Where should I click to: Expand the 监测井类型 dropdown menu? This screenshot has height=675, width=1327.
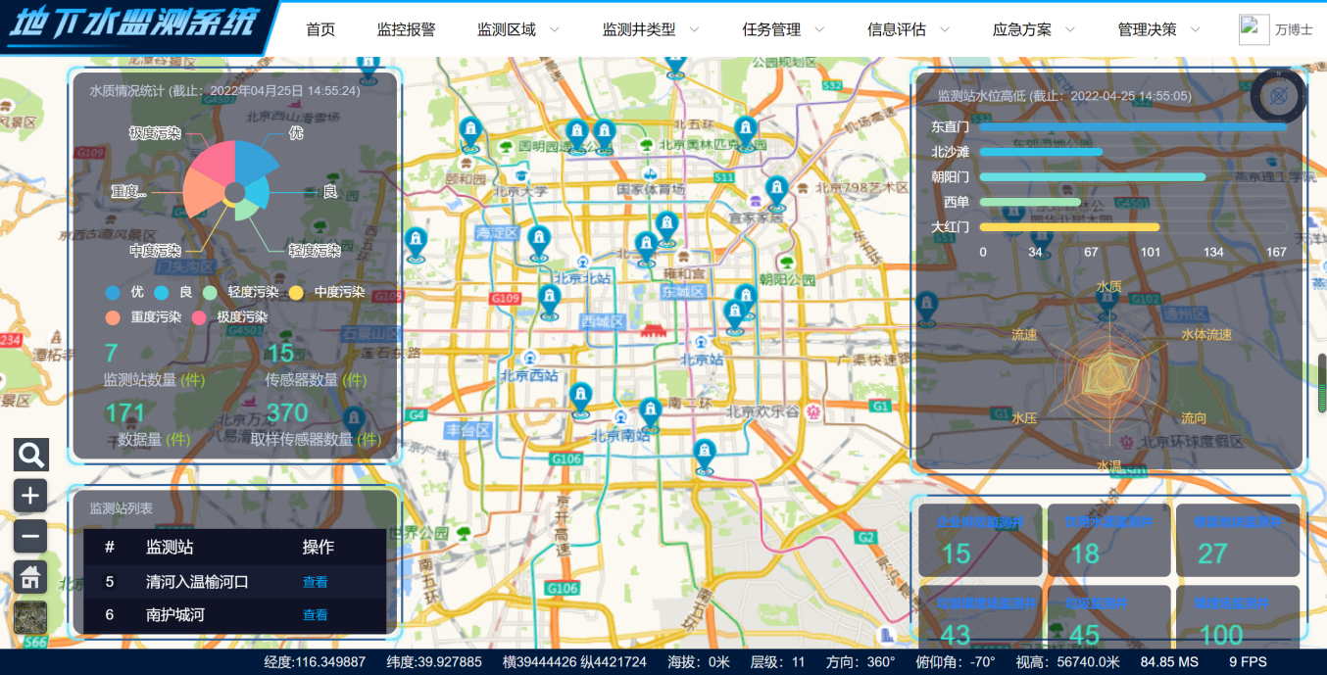pyautogui.click(x=651, y=29)
